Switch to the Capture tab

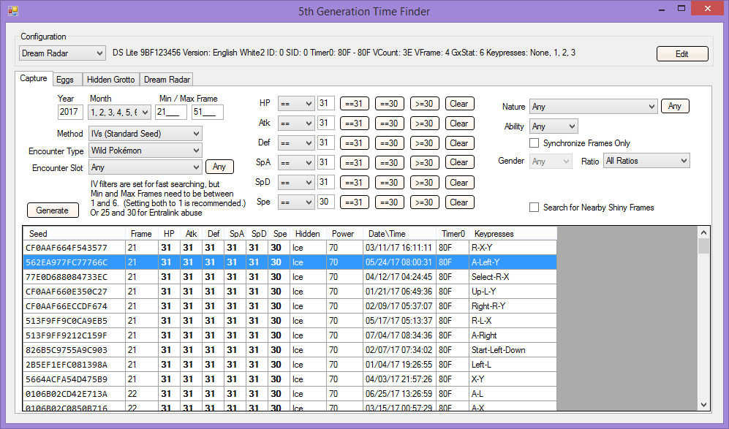tap(34, 78)
